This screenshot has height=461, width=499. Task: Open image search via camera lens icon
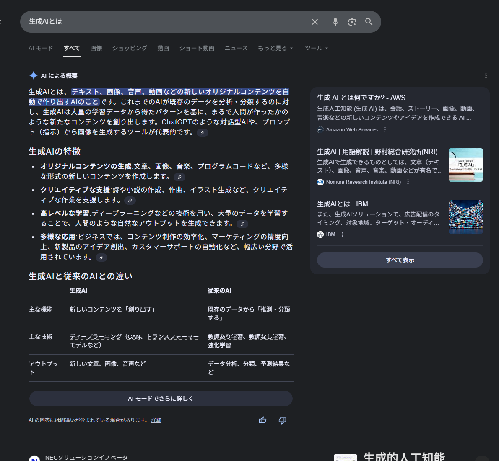(x=352, y=22)
